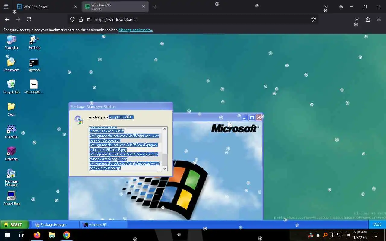Open the browser extensions menu
386x241 pixels.
[368, 19]
